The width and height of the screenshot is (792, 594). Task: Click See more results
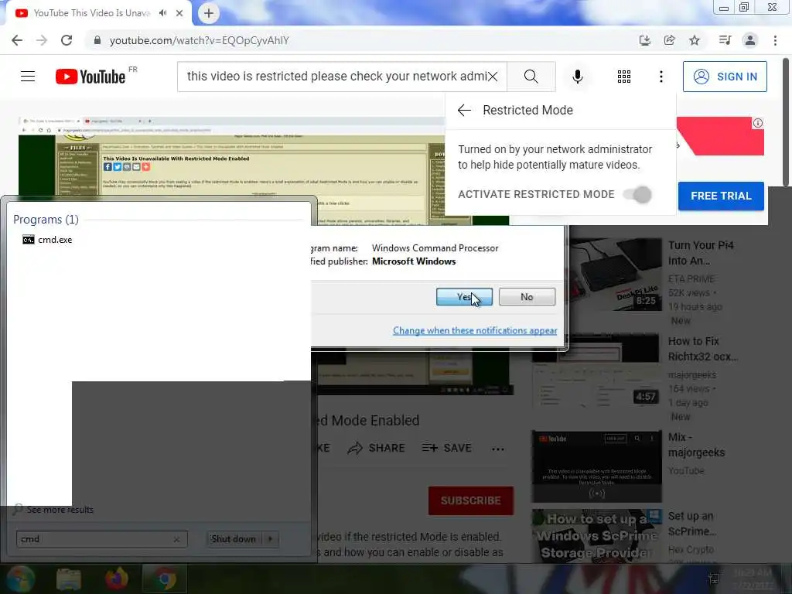[x=60, y=510]
